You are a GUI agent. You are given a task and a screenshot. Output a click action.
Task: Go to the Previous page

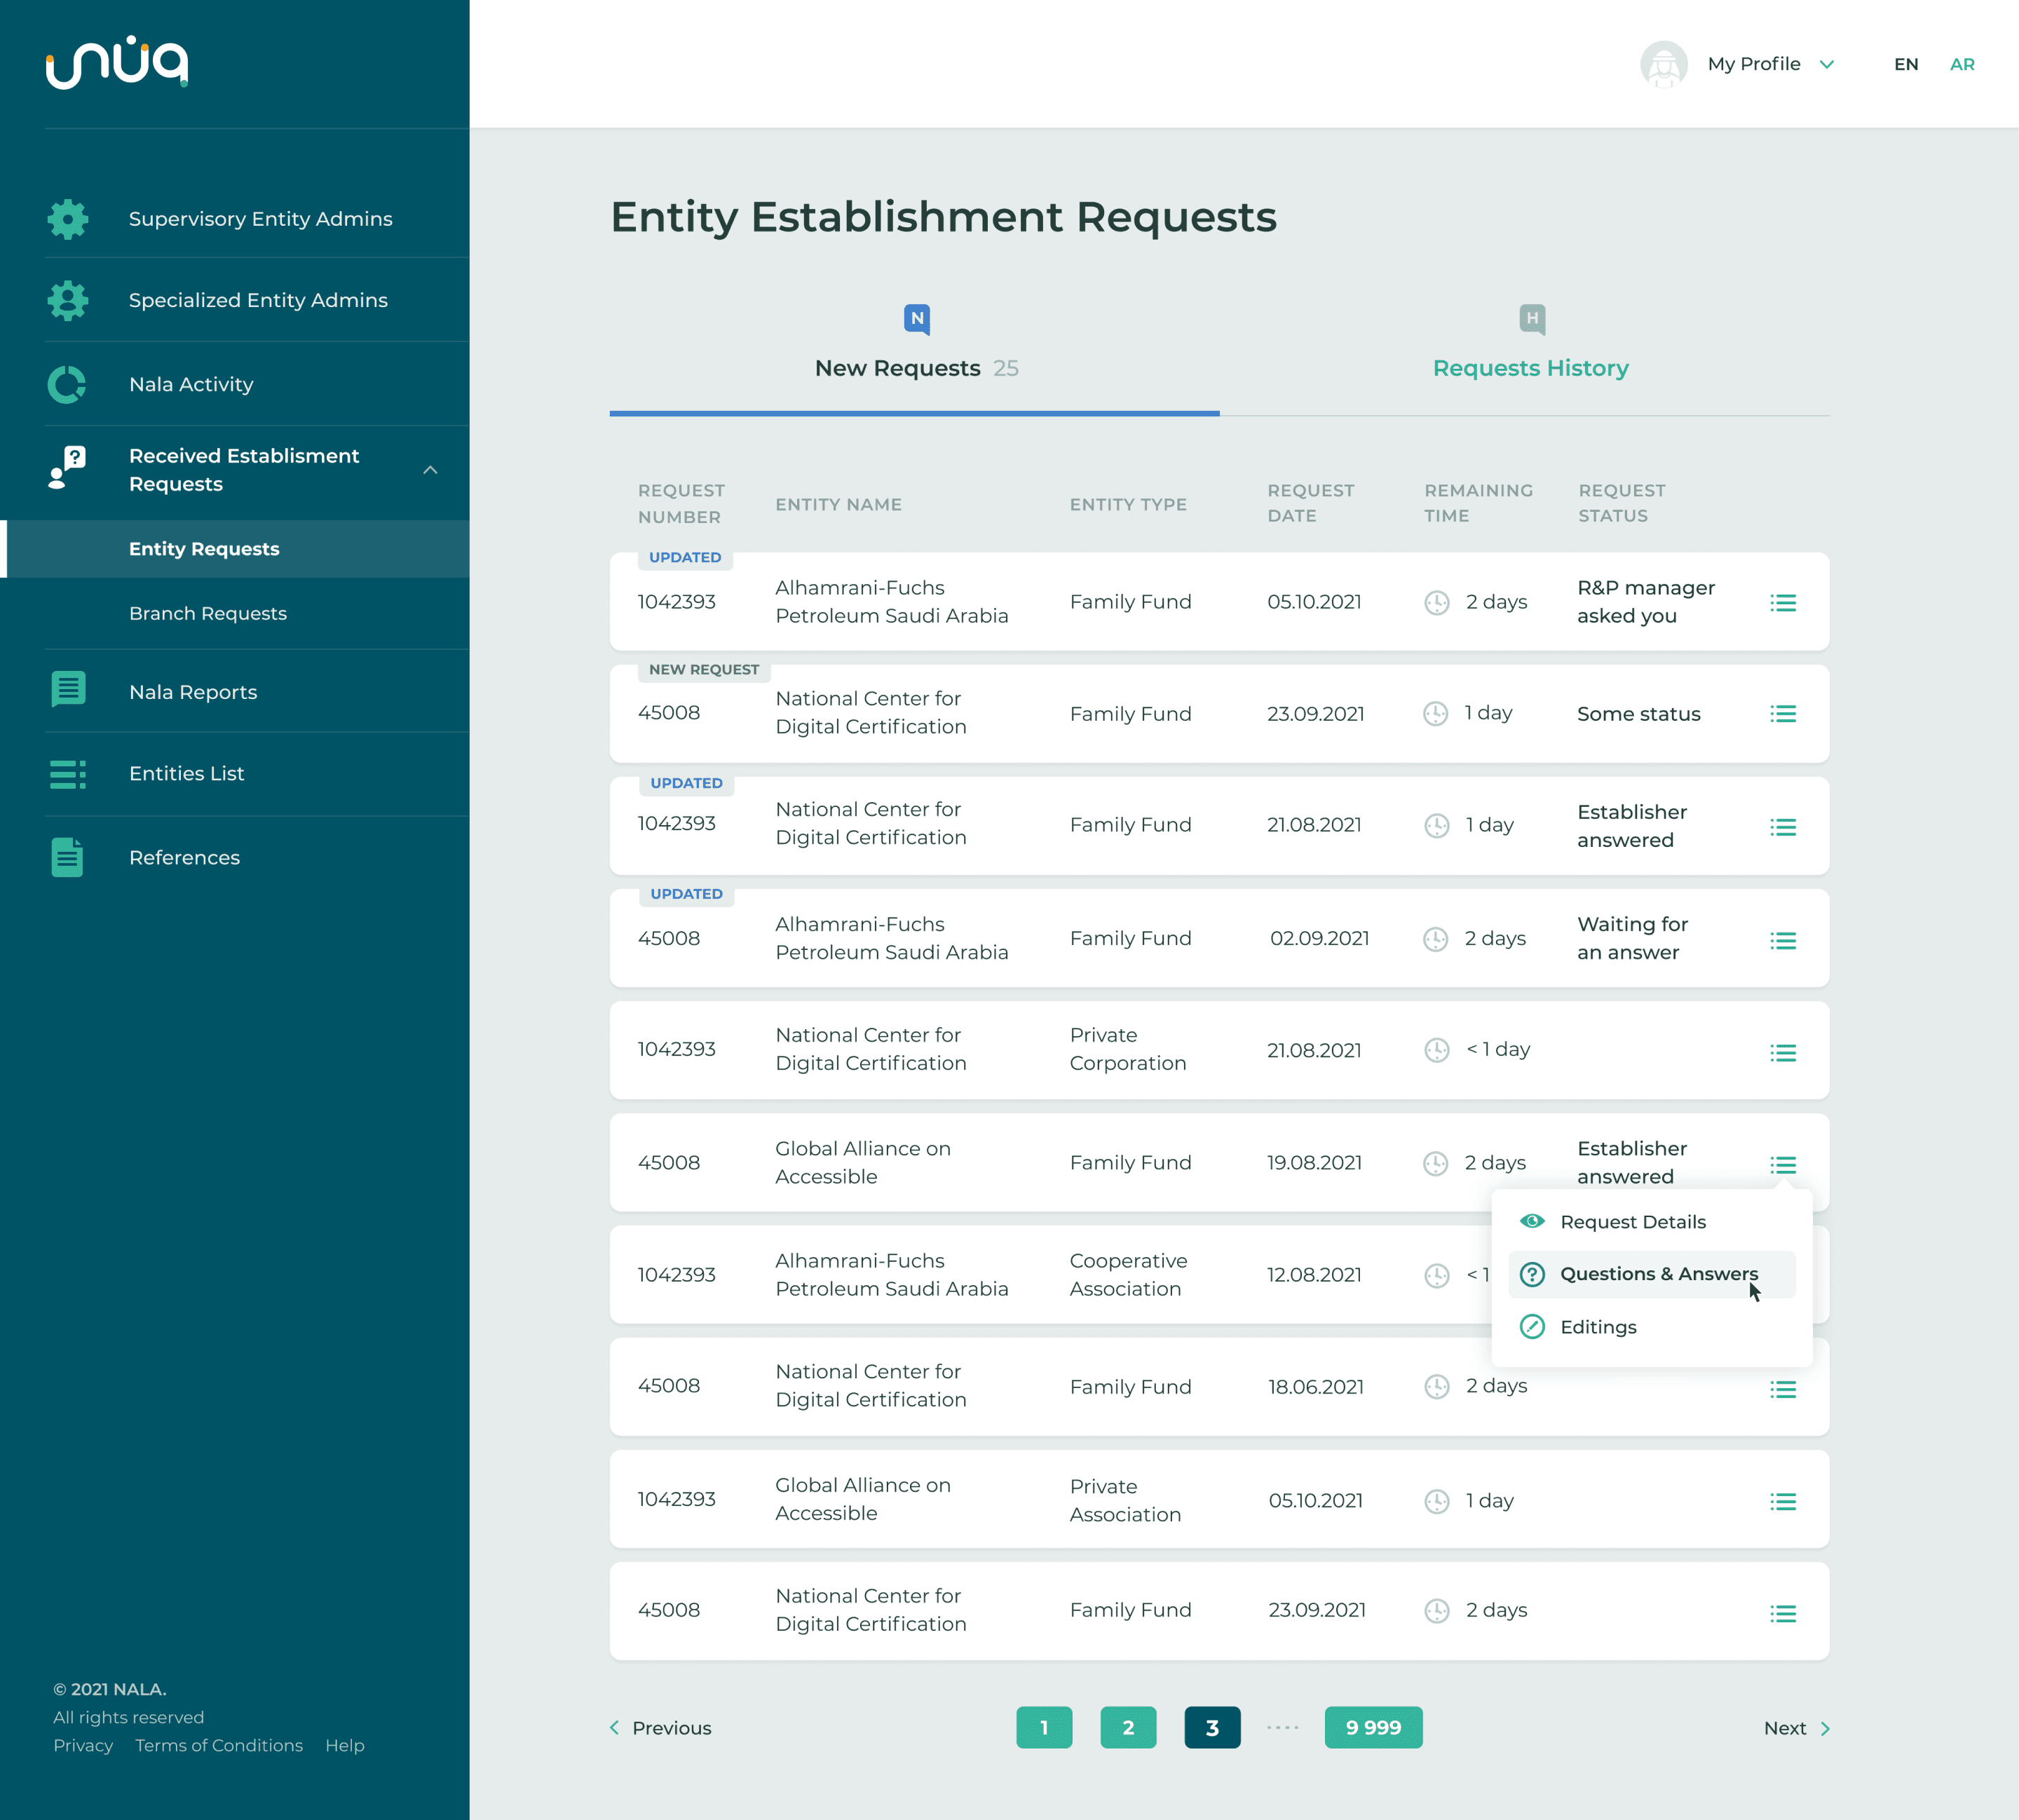pyautogui.click(x=661, y=1728)
